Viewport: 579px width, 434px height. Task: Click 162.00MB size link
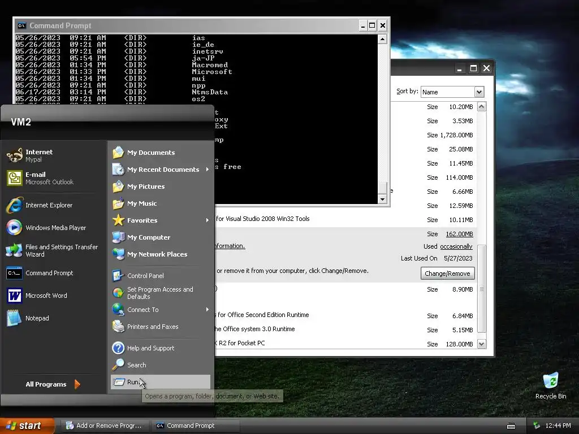[x=459, y=234]
